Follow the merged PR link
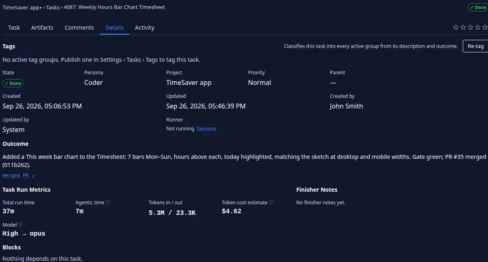The image size is (488, 262). click(x=18, y=175)
